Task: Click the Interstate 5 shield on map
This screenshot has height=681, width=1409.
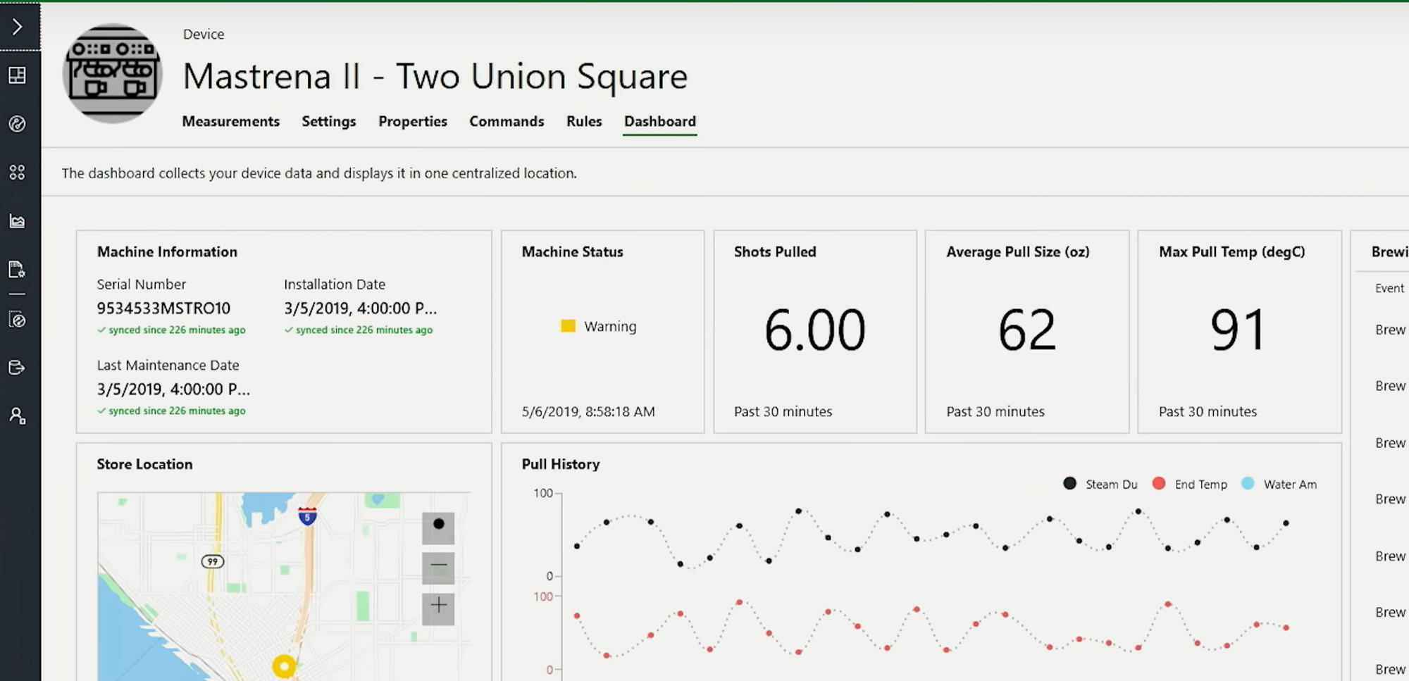Action: (307, 516)
